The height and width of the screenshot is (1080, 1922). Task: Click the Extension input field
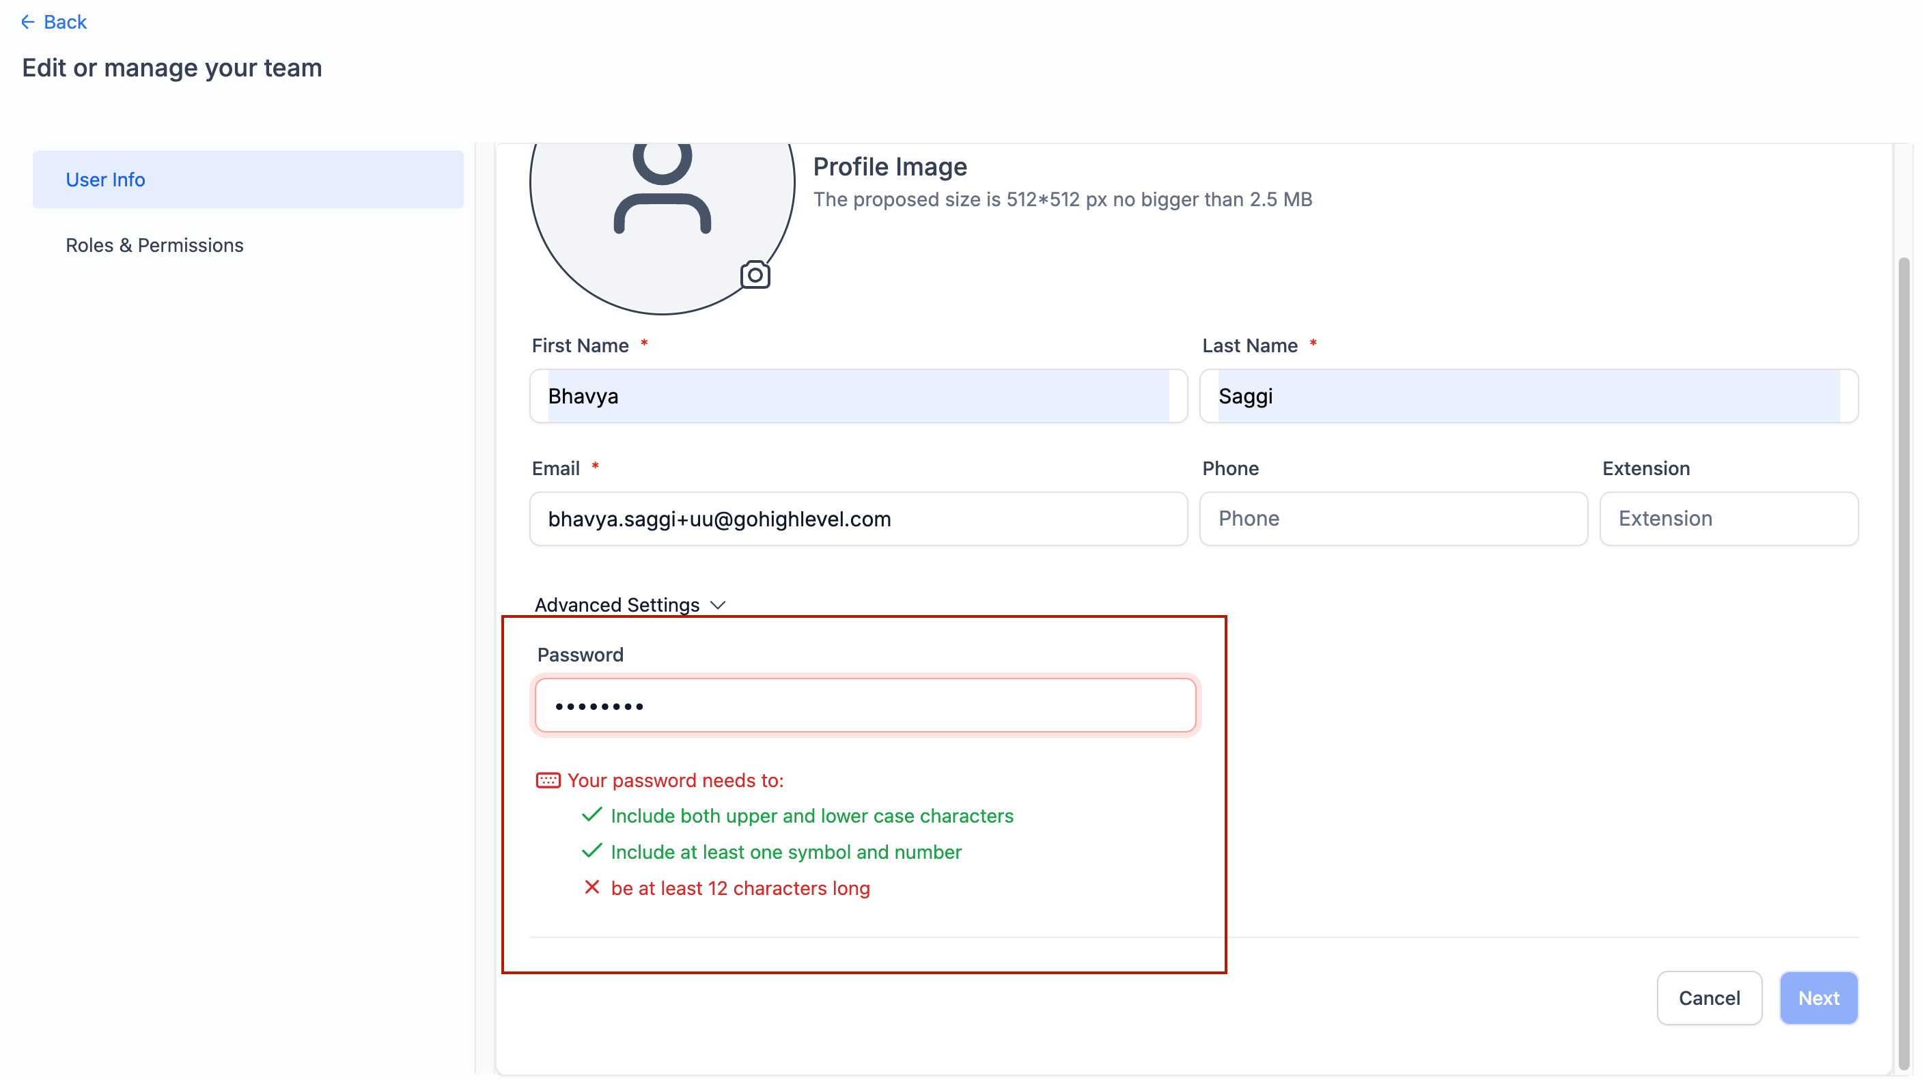(1729, 519)
